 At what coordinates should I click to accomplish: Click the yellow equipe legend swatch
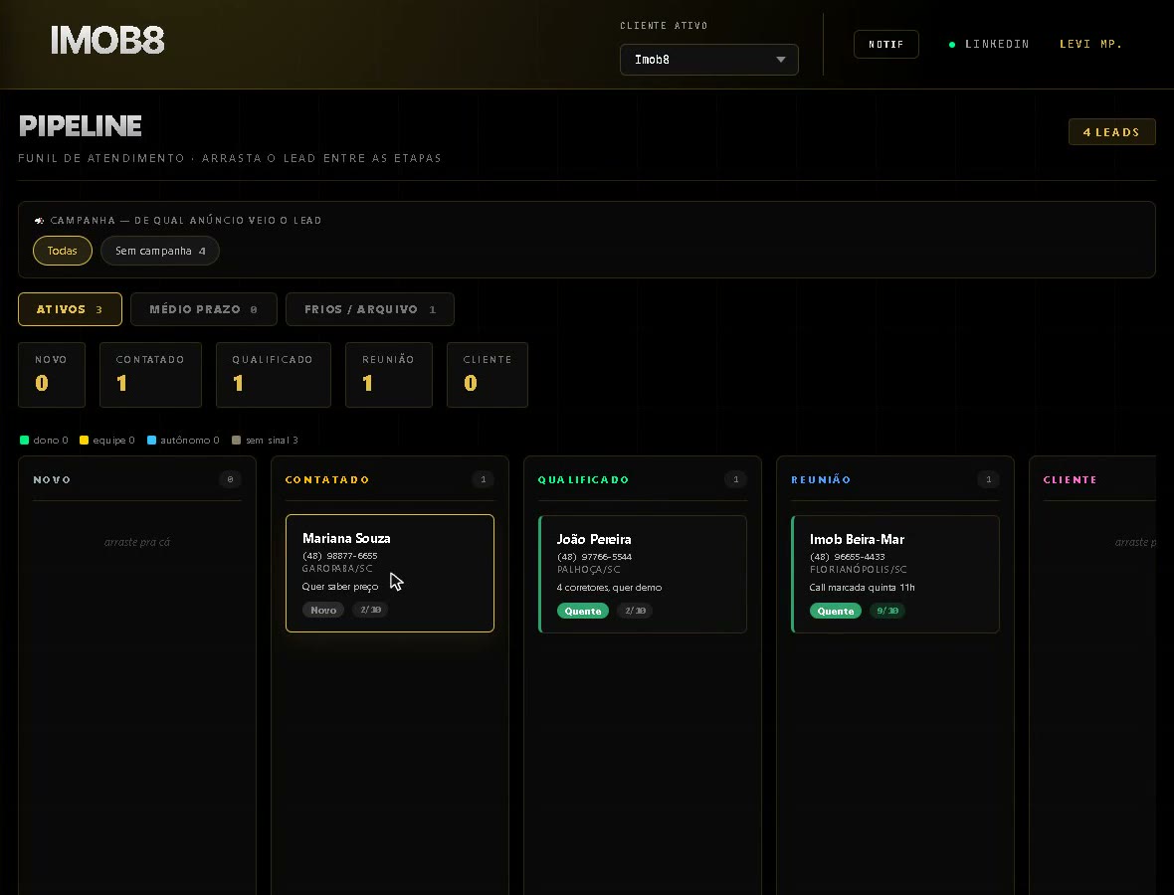coord(84,440)
